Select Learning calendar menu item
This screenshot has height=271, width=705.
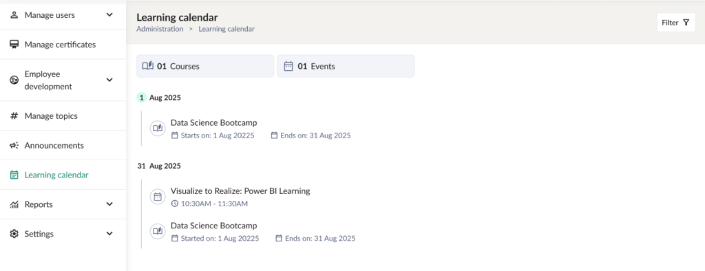tap(63, 175)
